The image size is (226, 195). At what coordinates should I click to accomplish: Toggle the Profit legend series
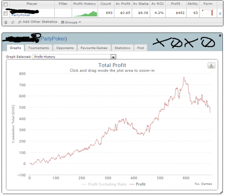tap(138, 184)
